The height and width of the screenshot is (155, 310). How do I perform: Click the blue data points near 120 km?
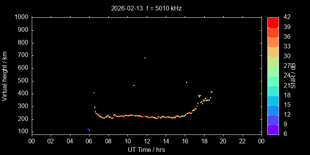click(x=89, y=130)
